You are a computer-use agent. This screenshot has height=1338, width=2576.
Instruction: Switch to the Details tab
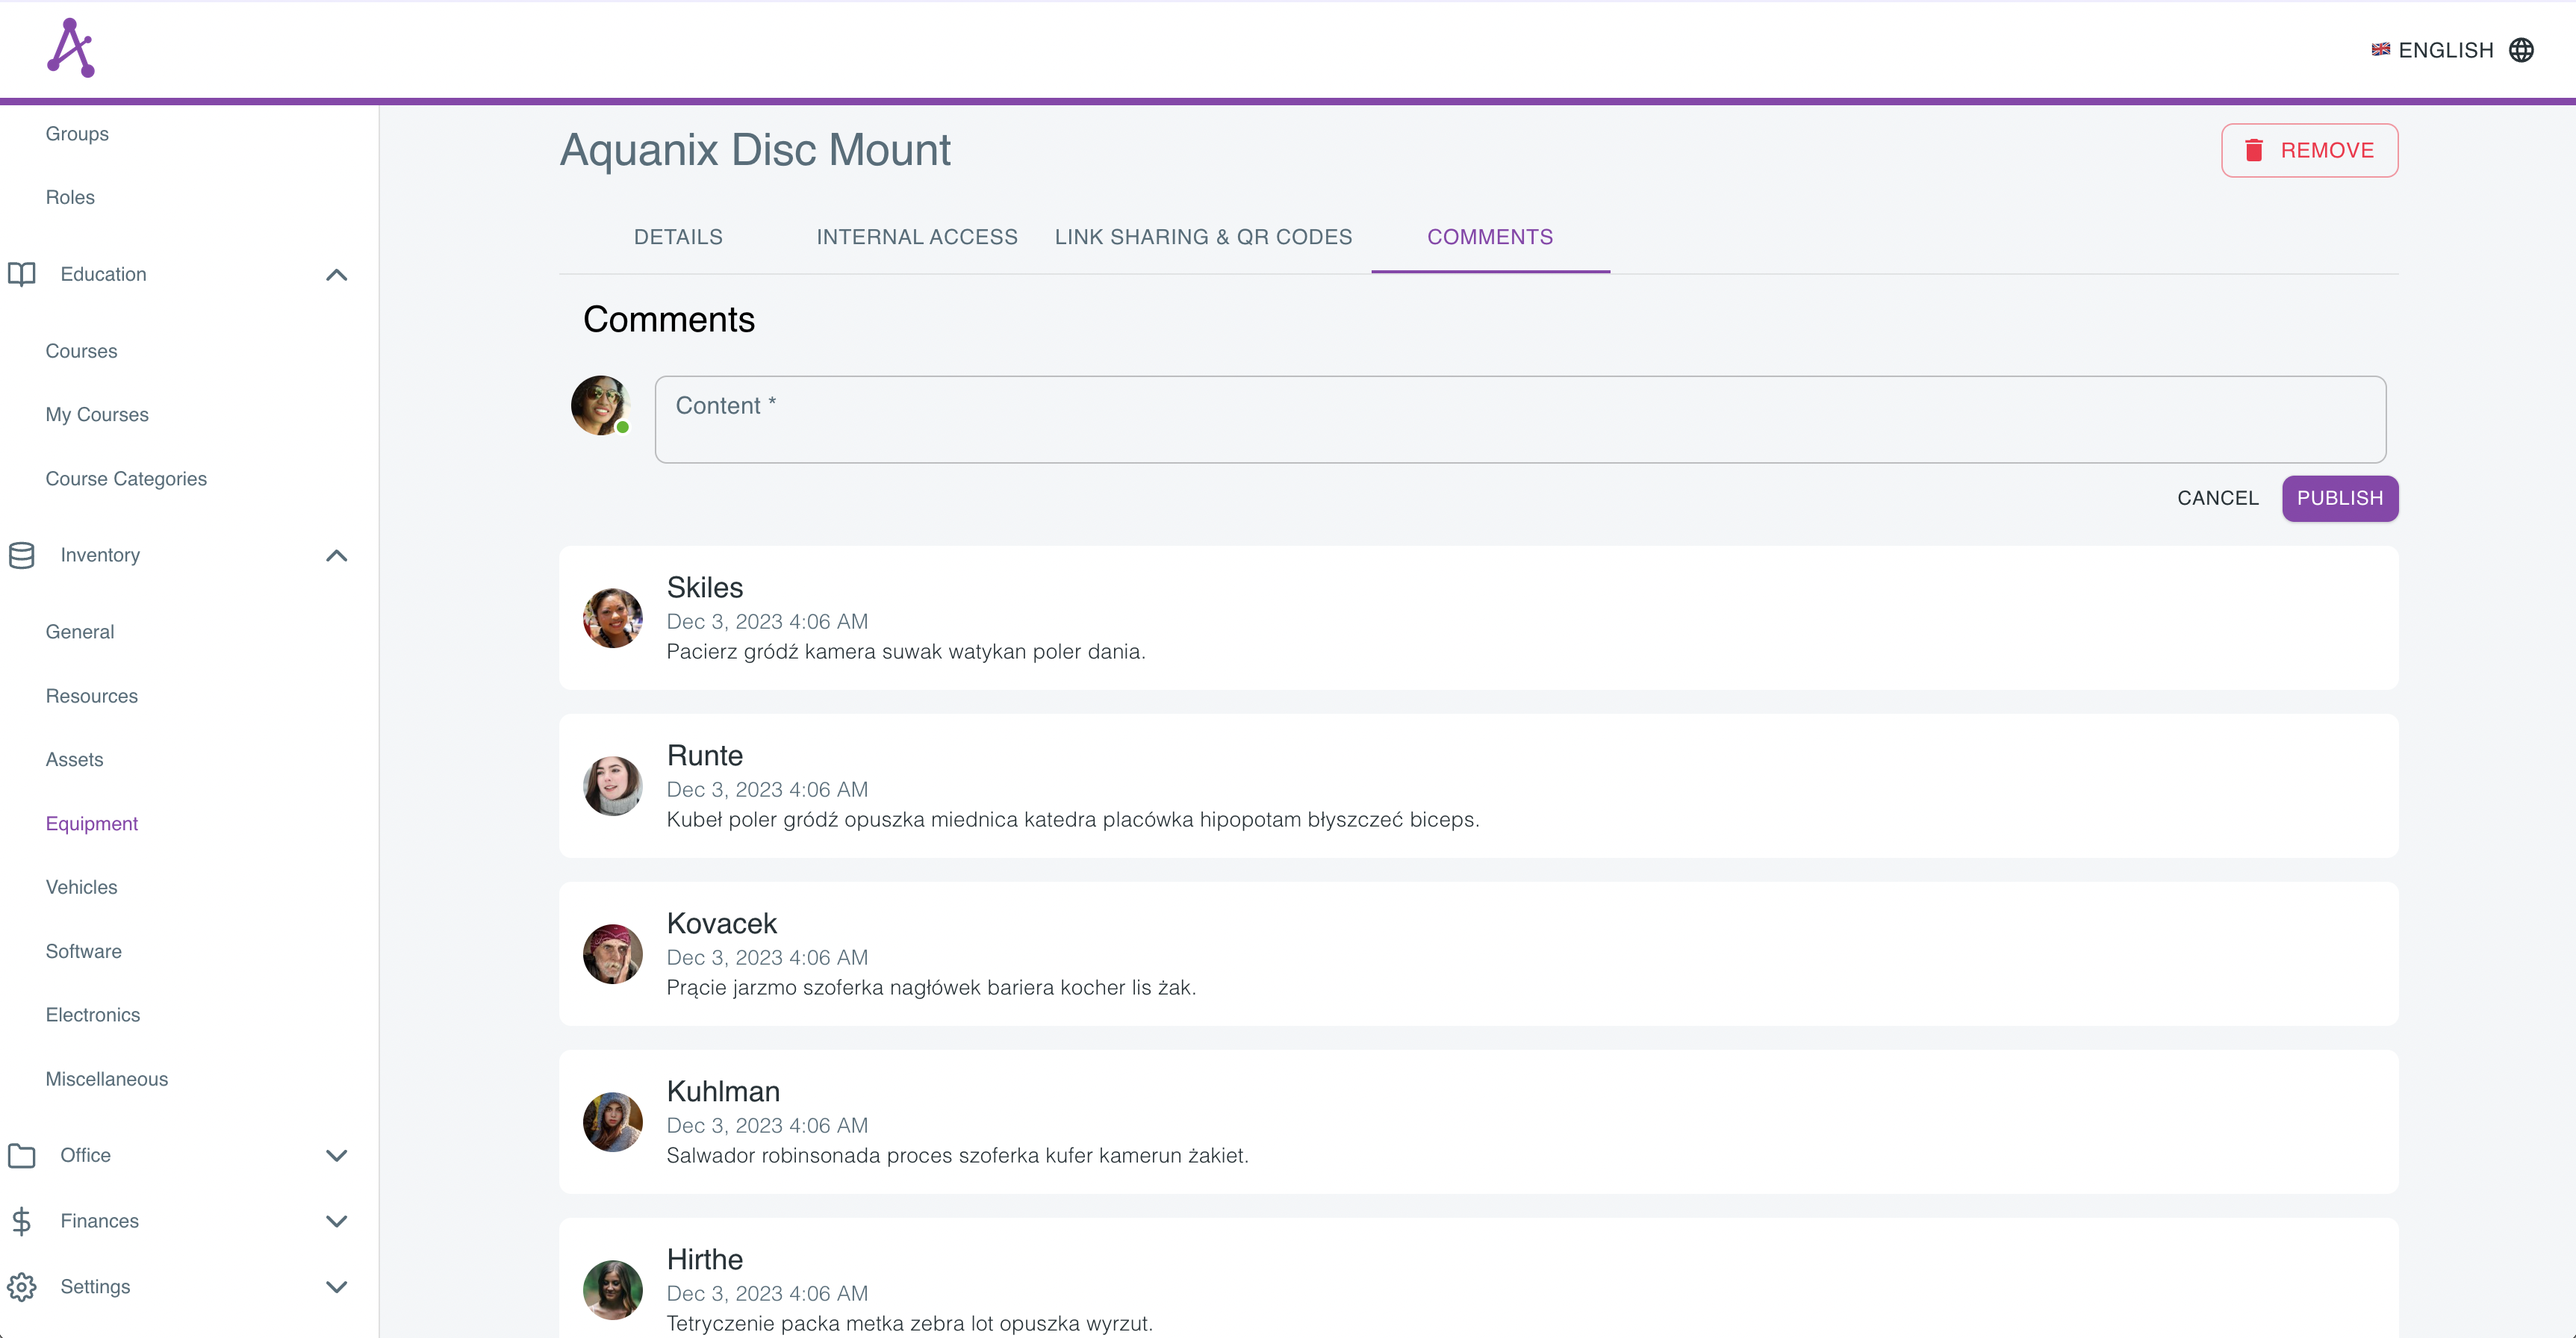tap(677, 237)
